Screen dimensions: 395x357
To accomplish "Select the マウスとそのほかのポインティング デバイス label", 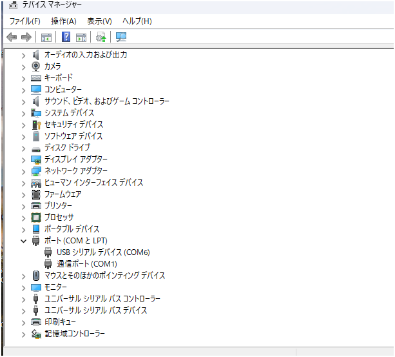I will [x=104, y=275].
